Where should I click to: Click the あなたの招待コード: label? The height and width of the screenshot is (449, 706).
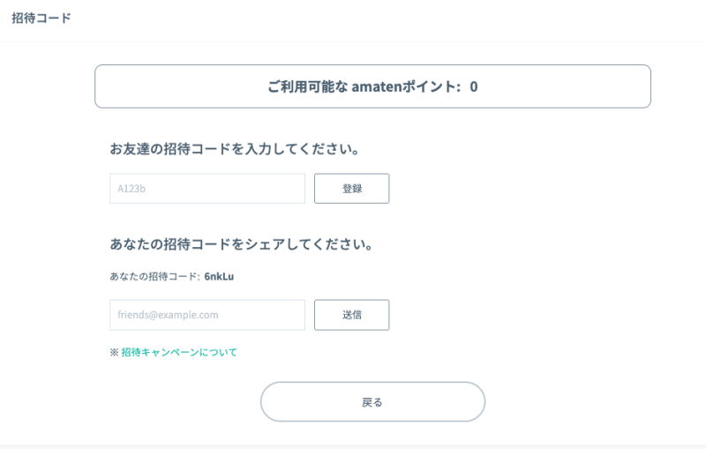click(154, 276)
